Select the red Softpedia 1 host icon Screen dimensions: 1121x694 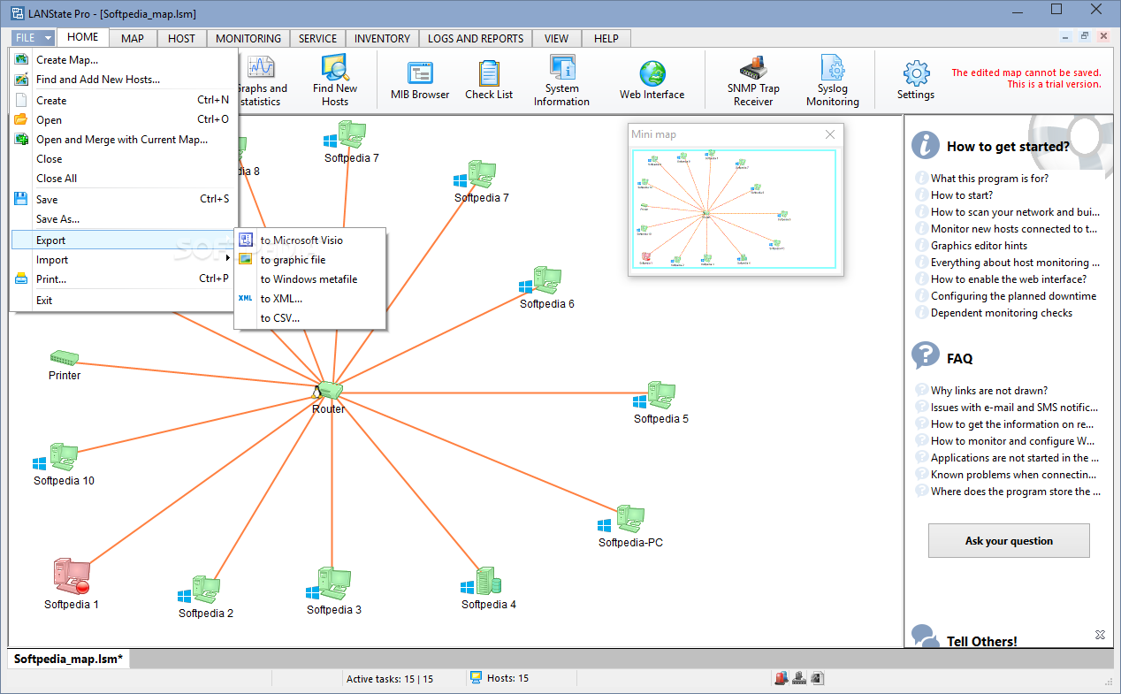coord(71,576)
